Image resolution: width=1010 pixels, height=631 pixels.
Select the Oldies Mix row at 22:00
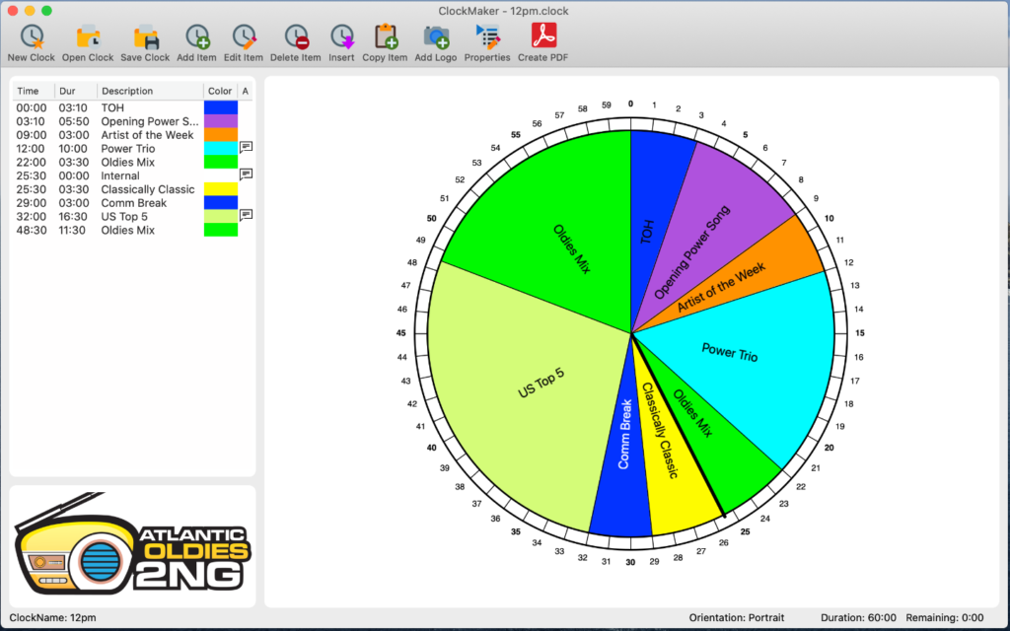pos(133,163)
